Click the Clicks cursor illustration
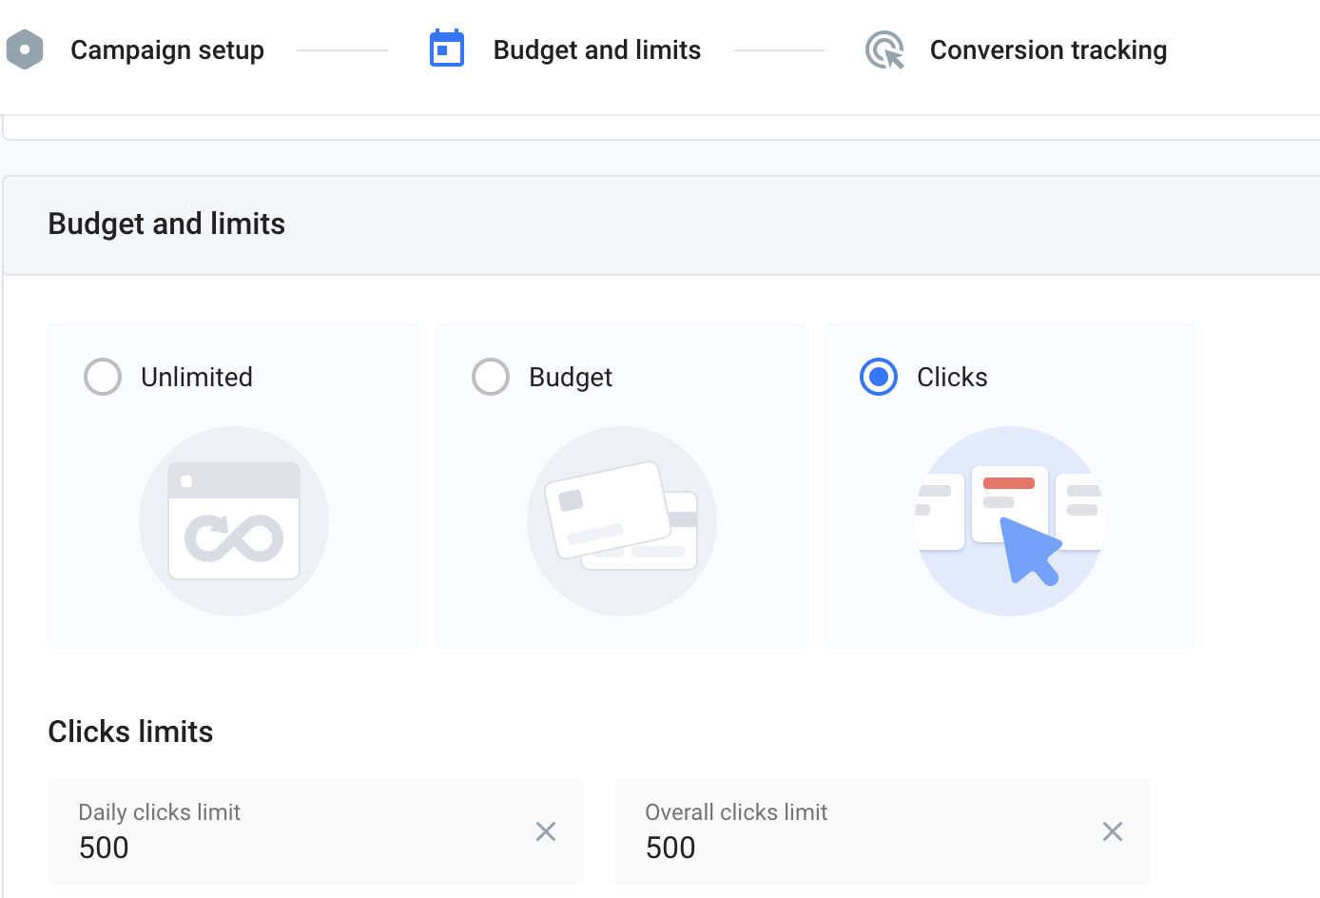This screenshot has height=898, width=1320. click(1010, 521)
